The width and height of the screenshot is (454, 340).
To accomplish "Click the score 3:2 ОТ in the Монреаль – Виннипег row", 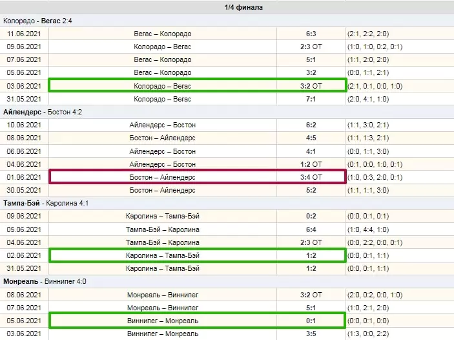I will point(311,295).
